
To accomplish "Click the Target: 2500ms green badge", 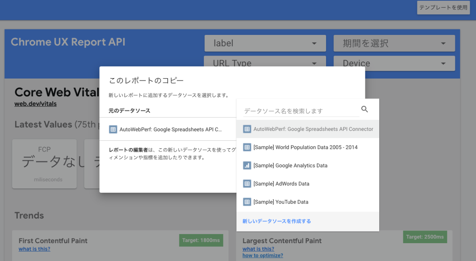I will click(425, 237).
